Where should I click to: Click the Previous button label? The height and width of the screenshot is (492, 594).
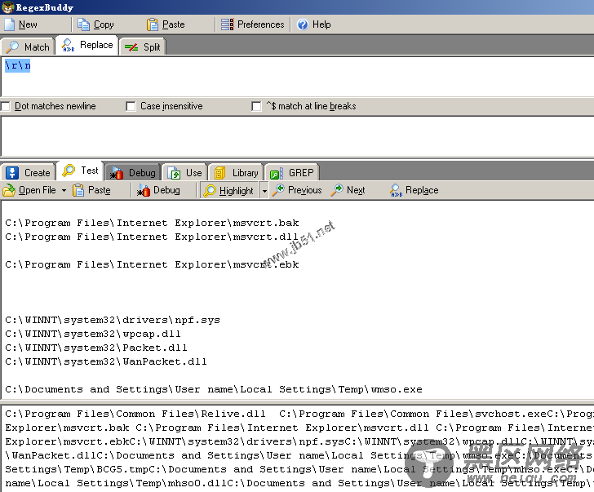[305, 190]
